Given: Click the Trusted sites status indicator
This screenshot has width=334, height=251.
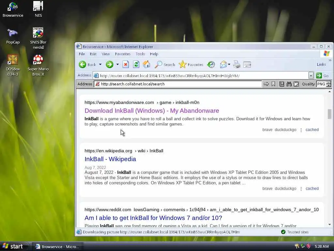Looking at the screenshot, I should click(x=295, y=232).
